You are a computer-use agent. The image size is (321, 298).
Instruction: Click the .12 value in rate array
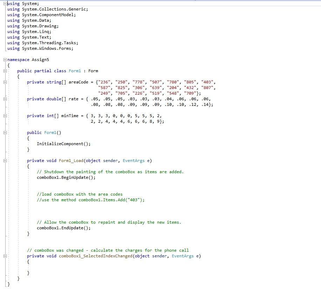tap(193, 105)
